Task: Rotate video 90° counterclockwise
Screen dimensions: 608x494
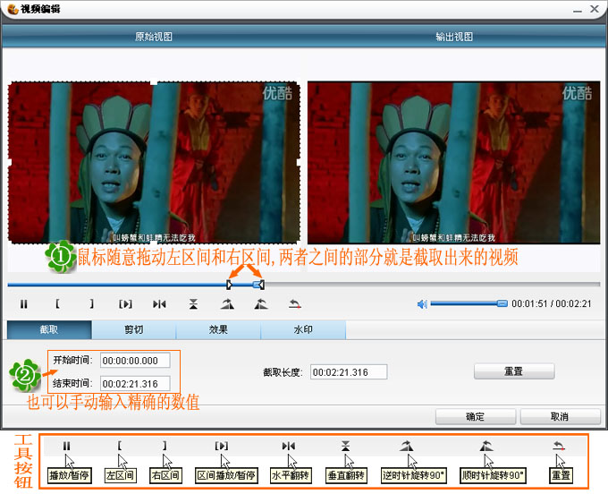Action: pyautogui.click(x=227, y=304)
